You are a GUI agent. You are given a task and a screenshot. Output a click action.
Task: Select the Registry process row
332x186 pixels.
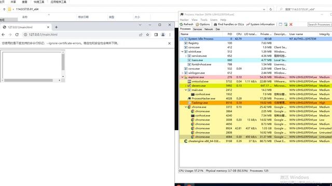(x=255, y=43)
